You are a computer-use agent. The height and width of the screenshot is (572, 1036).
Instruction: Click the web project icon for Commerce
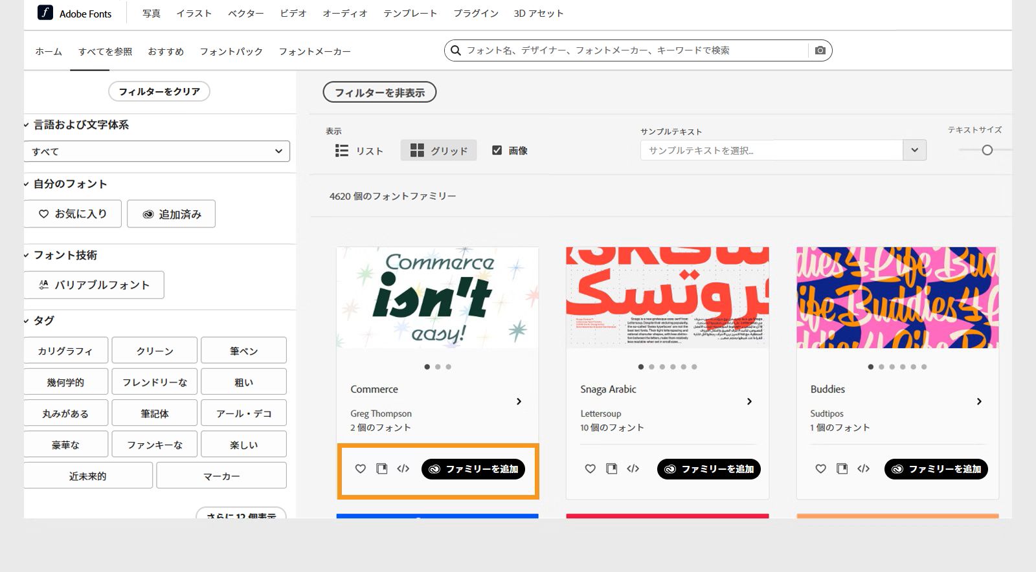tap(382, 469)
